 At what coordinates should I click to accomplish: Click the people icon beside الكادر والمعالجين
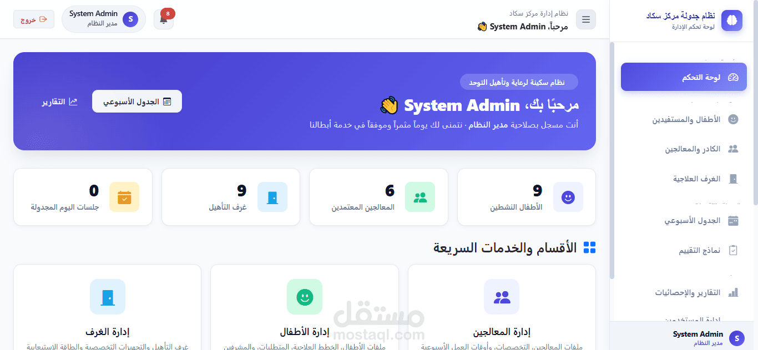click(x=733, y=149)
